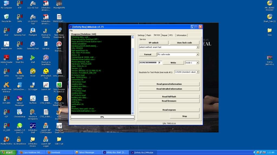Click the Read full flash button

pyautogui.click(x=169, y=97)
